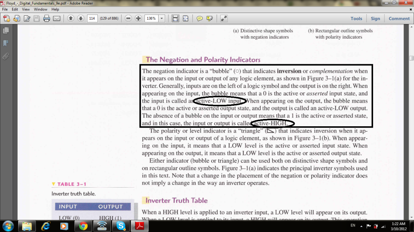Open the Action Center flag icon

[x=369, y=226]
